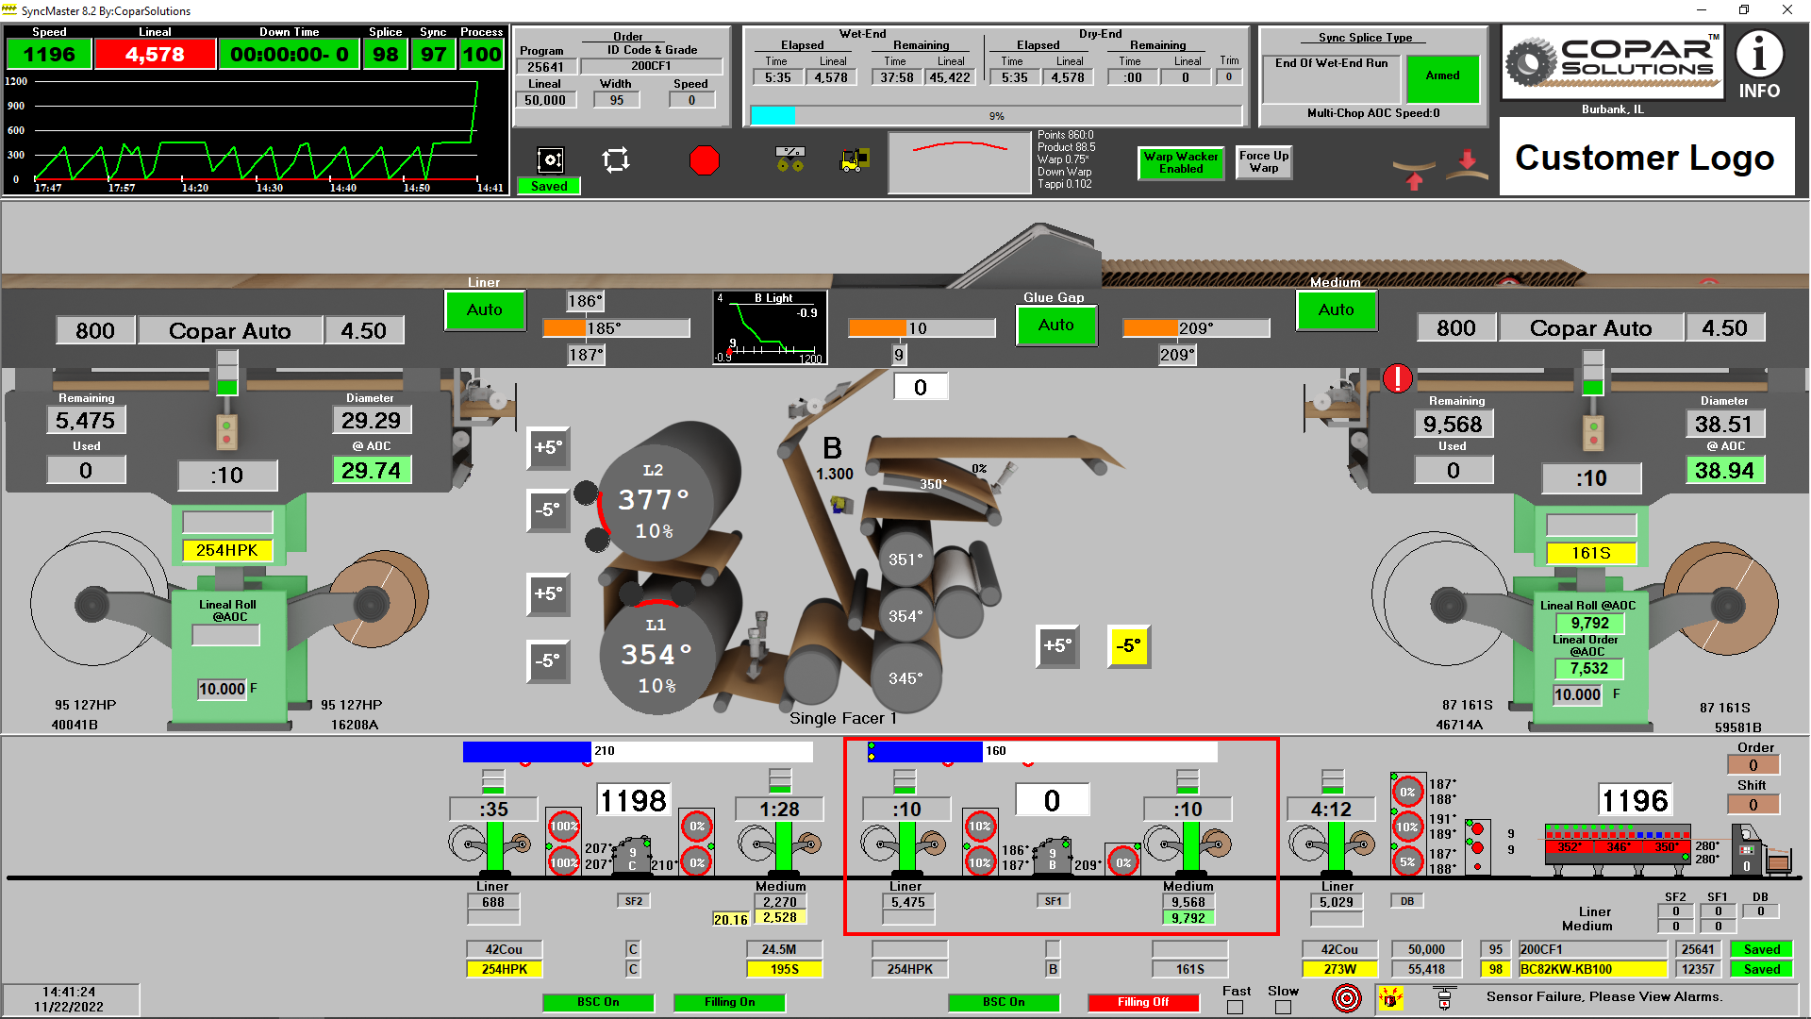
Task: Click the 0% circle right of SF1
Action: (1123, 862)
